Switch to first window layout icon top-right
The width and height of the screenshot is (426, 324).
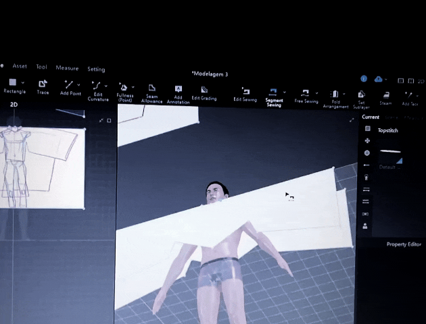(401, 80)
